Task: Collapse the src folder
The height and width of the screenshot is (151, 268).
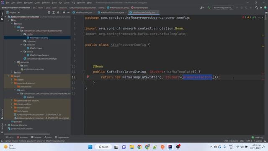Action: (9, 20)
